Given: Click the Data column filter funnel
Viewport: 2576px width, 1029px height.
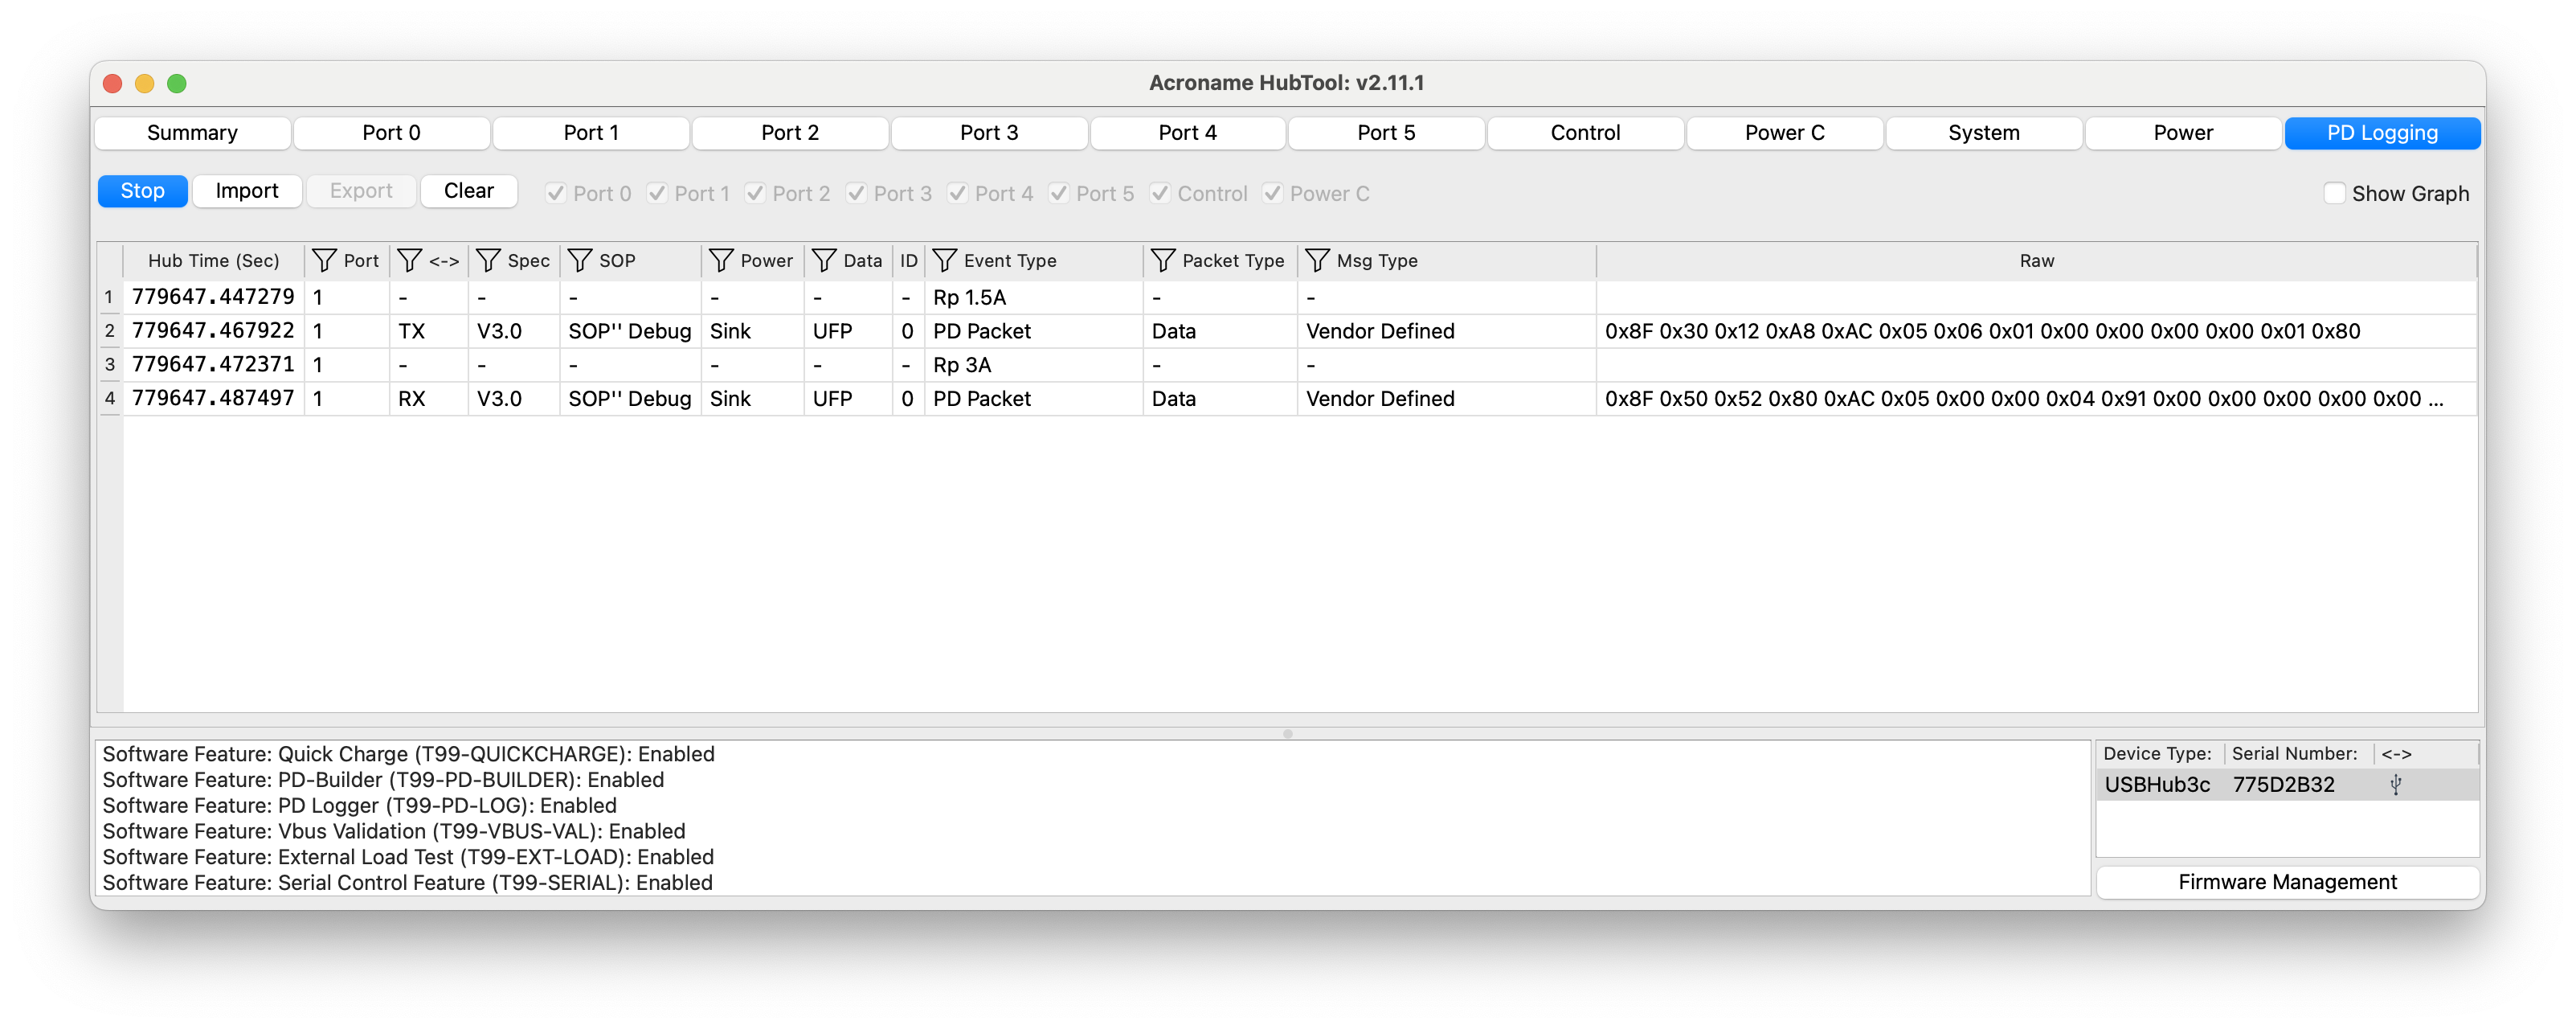Looking at the screenshot, I should 823,261.
